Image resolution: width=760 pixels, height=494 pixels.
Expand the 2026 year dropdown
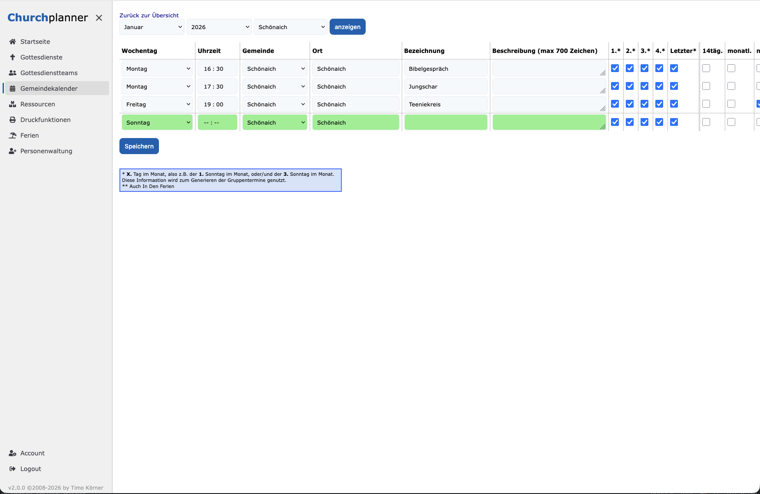tap(219, 27)
